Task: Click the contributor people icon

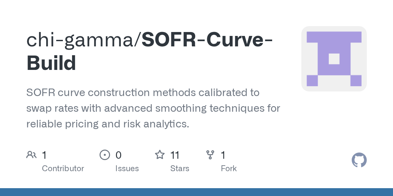Action: point(31,155)
